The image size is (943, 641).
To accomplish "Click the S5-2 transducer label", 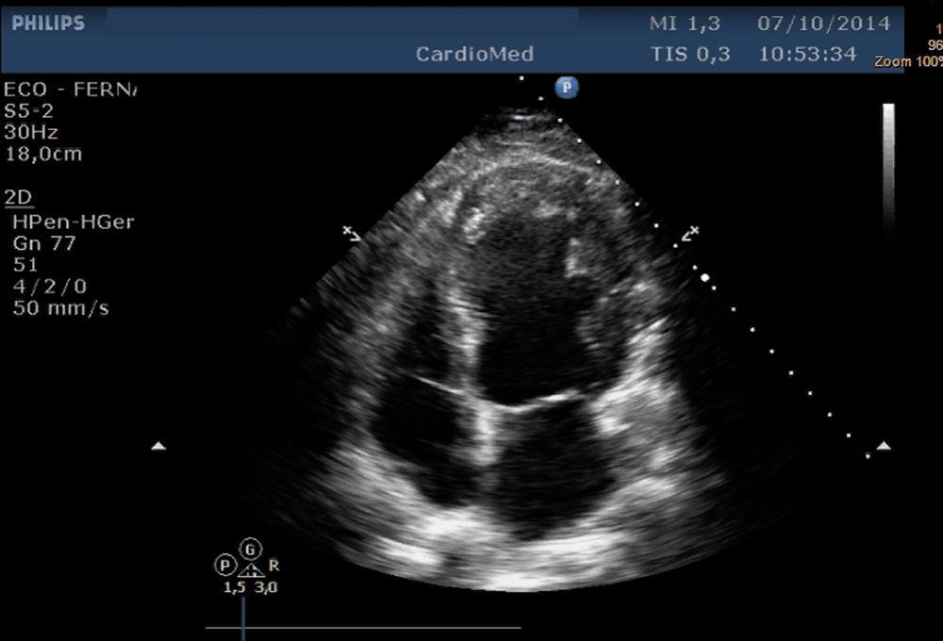I will (x=29, y=111).
